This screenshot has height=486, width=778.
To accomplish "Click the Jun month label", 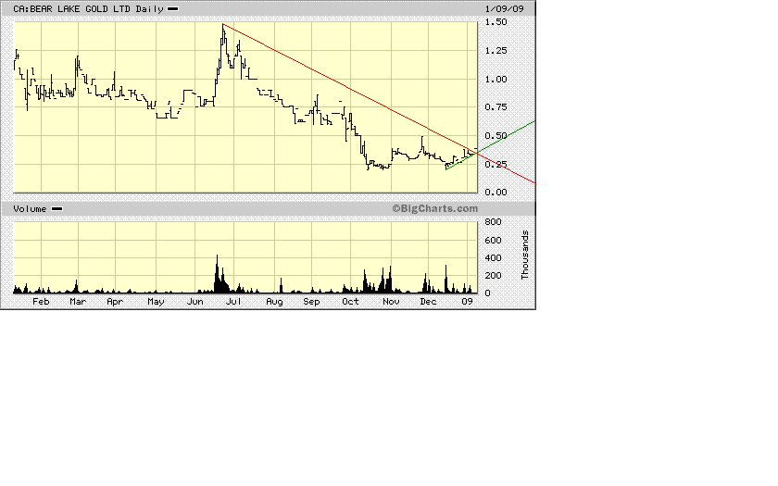I will (195, 302).
